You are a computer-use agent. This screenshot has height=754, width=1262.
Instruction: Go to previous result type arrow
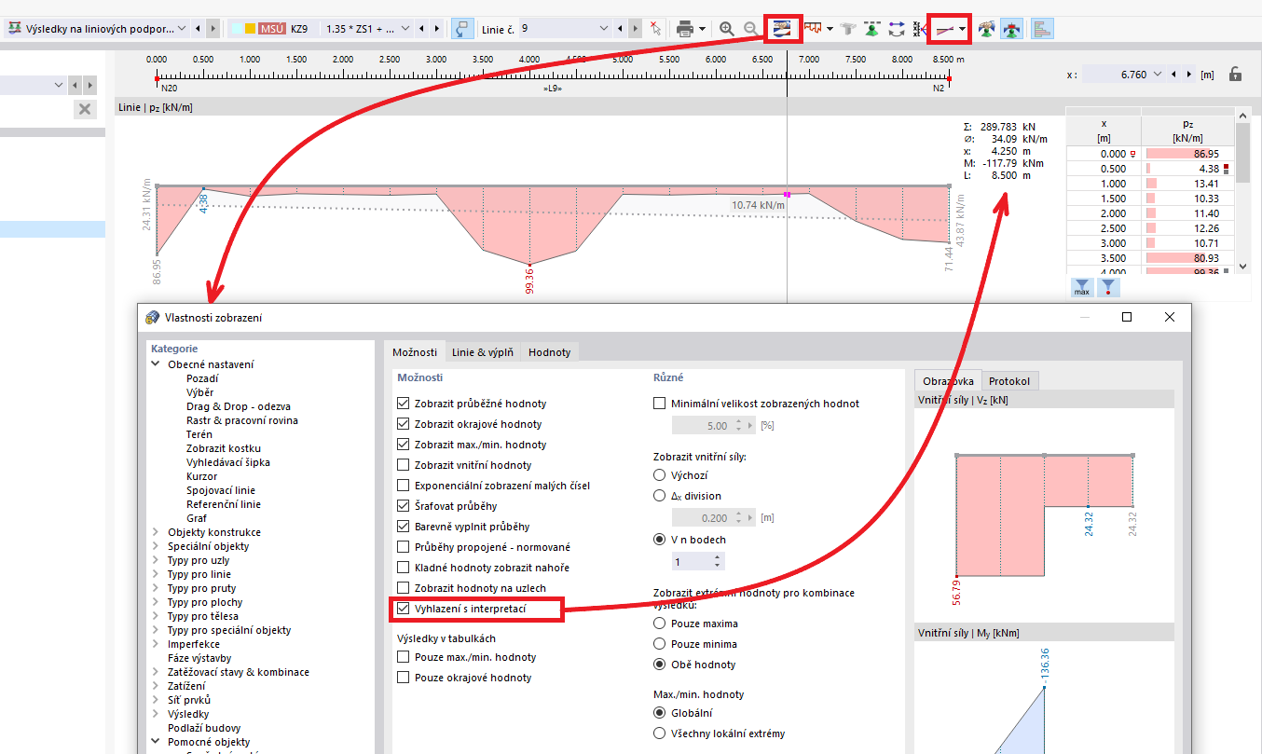(199, 29)
